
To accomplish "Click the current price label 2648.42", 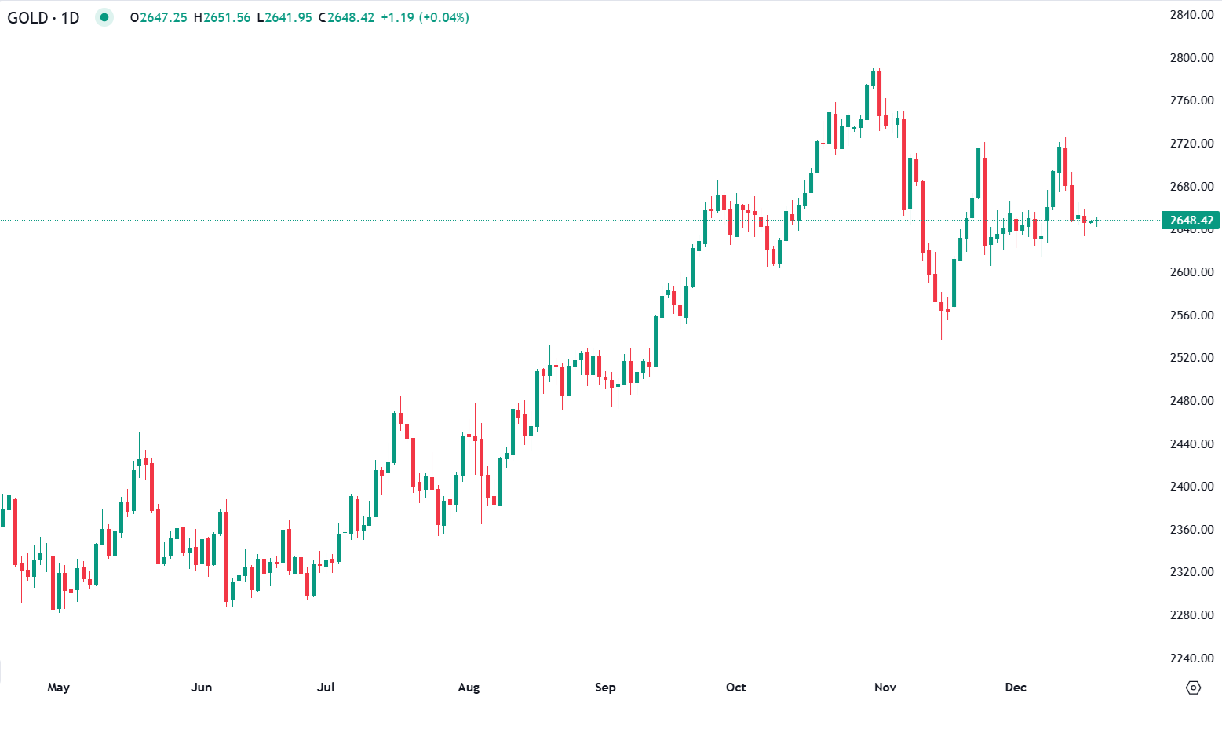I will pyautogui.click(x=1191, y=221).
